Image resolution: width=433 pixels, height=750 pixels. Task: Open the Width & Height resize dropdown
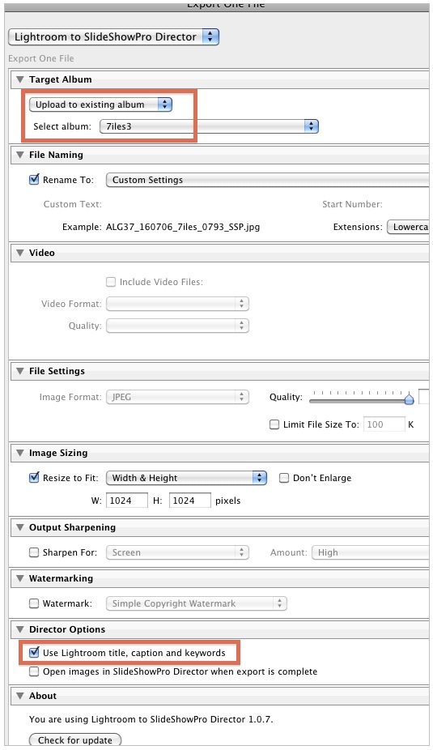pos(186,478)
